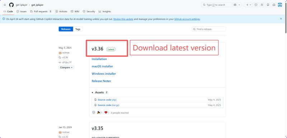
Task: Click the Find a release search box
Action: tap(209, 29)
